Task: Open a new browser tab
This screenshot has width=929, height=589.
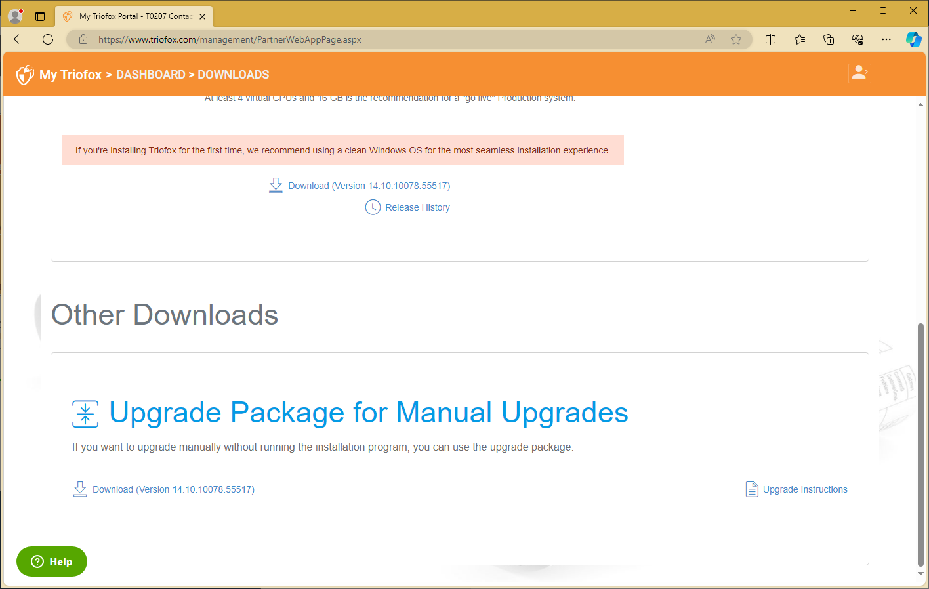Action: pos(224,16)
